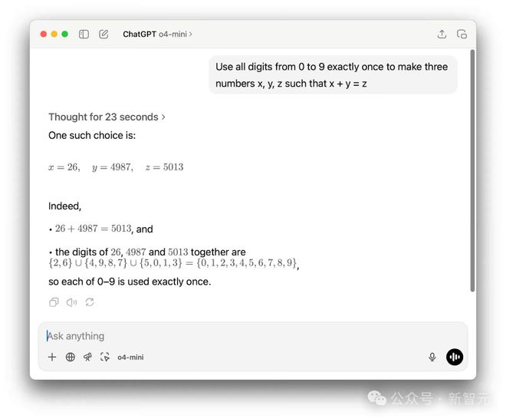The image size is (506, 419).
Task: Add attachment with plus icon
Action: point(52,357)
